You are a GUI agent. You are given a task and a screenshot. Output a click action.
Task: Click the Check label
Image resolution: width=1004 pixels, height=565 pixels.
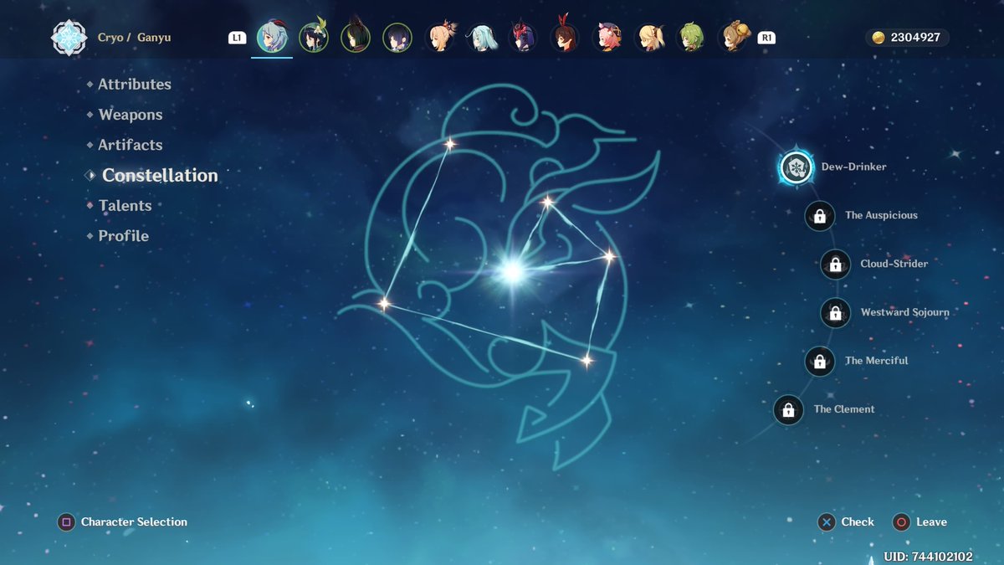point(858,522)
